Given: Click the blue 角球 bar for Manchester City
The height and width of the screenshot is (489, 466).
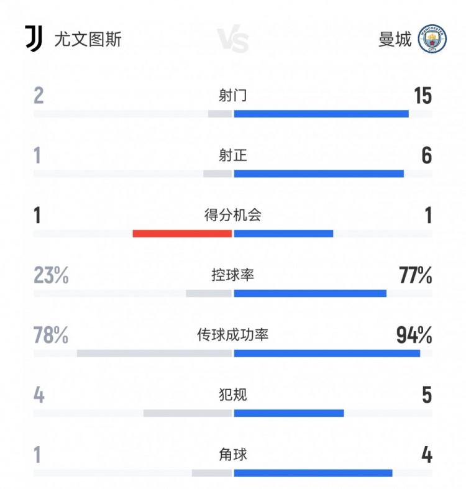Looking at the screenshot, I should tap(313, 473).
